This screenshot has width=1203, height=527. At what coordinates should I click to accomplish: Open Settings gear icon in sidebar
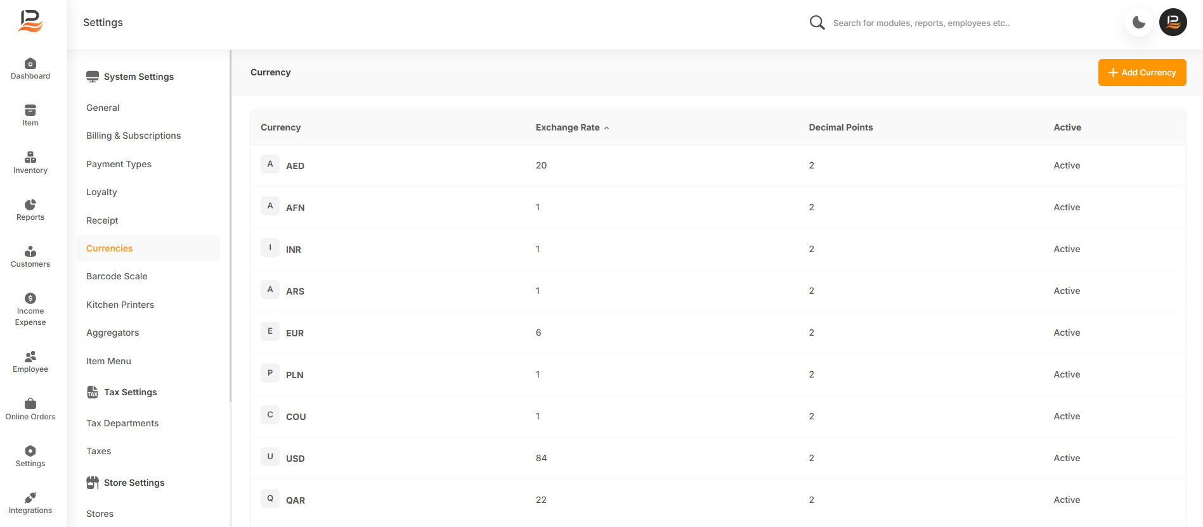click(x=30, y=451)
